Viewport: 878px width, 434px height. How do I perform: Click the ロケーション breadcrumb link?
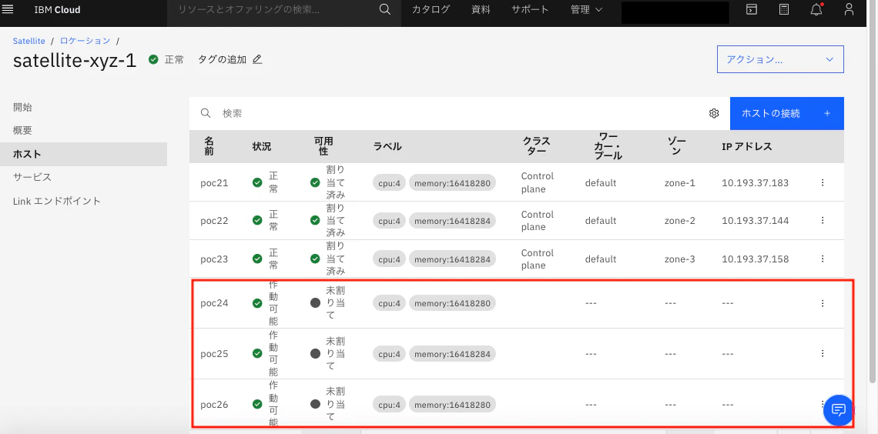coord(85,42)
